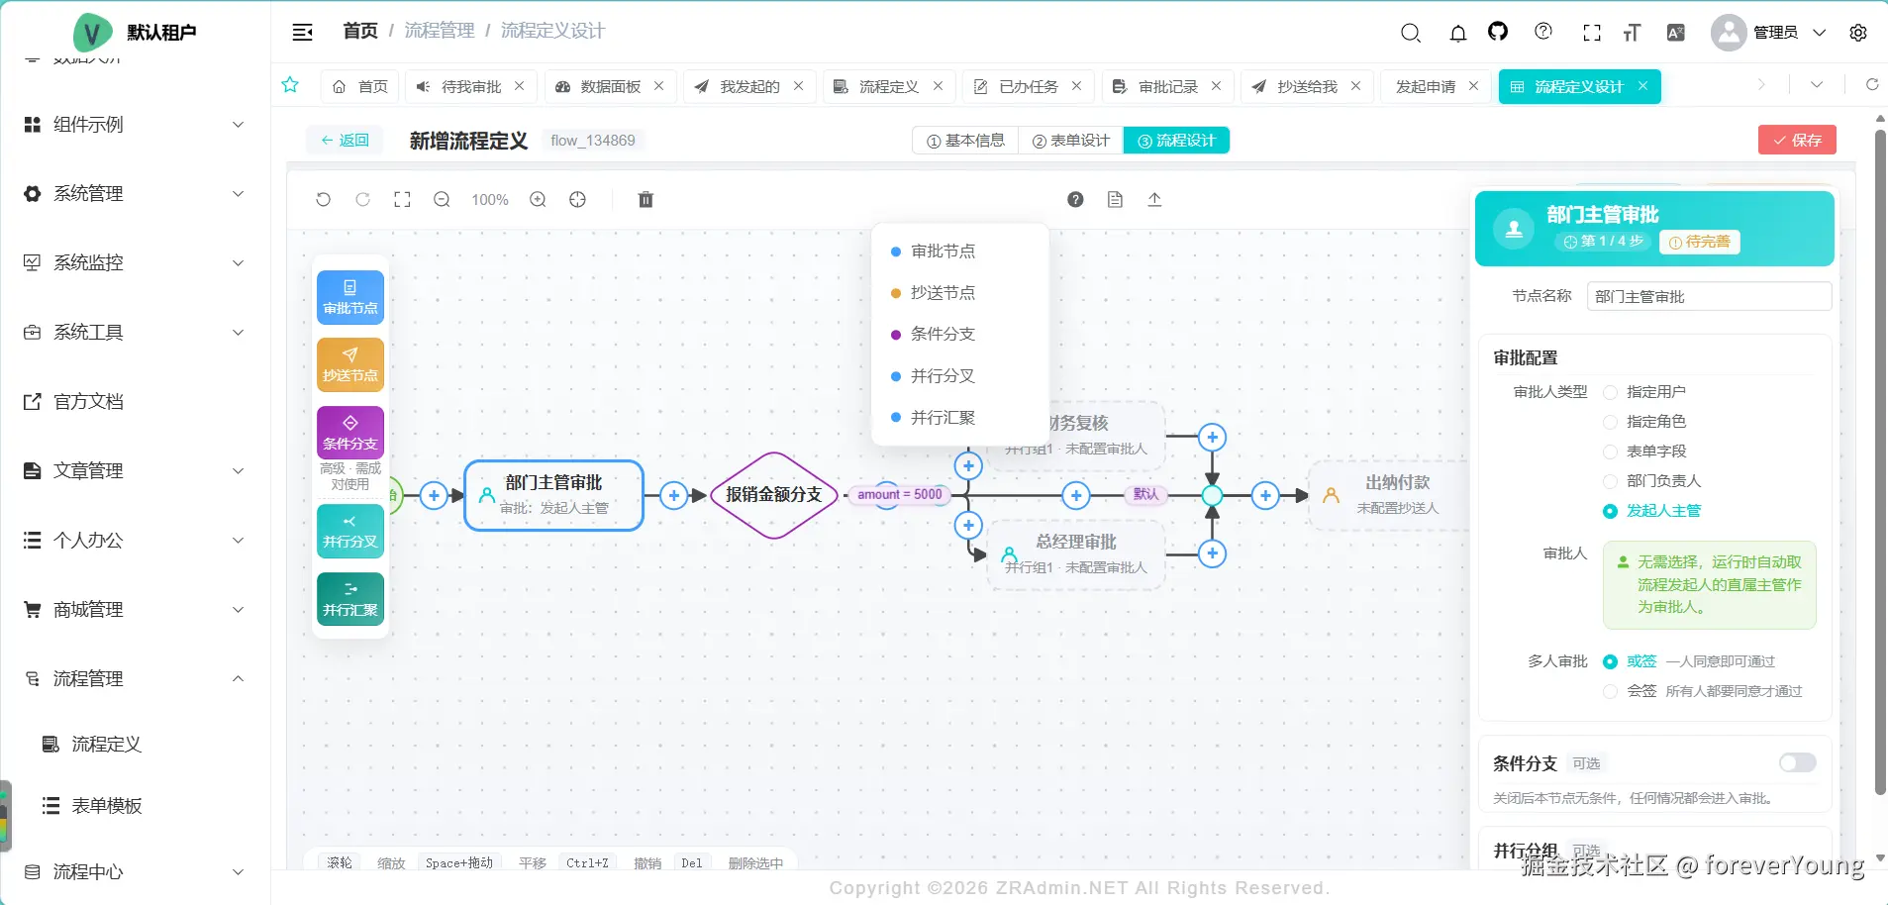Click the center-canvas target icon
Image resolution: width=1888 pixels, height=905 pixels.
[x=577, y=199]
